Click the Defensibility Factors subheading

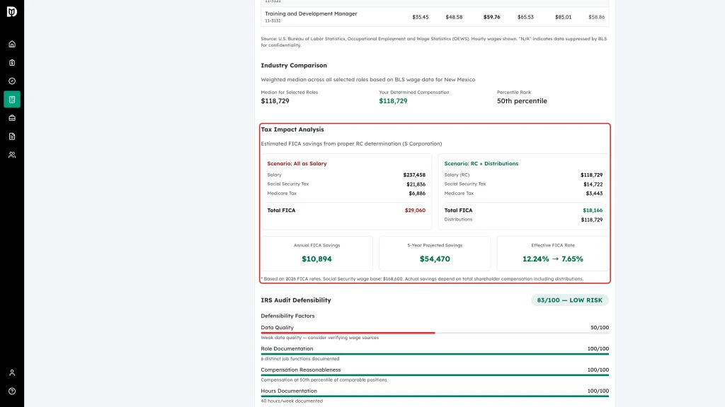click(287, 316)
